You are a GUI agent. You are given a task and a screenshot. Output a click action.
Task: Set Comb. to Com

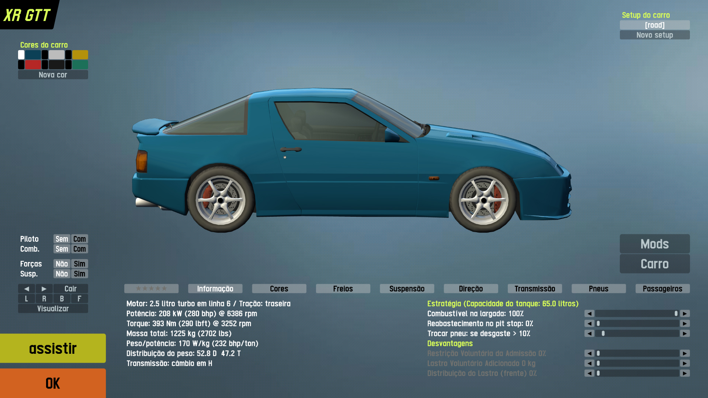(x=79, y=249)
